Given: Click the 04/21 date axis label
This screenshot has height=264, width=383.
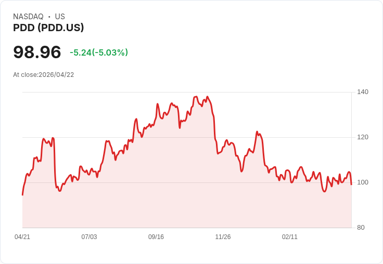Looking at the screenshot, I should coord(22,237).
